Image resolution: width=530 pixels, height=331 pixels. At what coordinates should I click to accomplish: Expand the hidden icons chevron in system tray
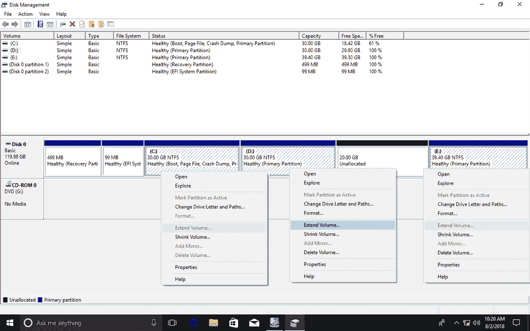click(456, 323)
